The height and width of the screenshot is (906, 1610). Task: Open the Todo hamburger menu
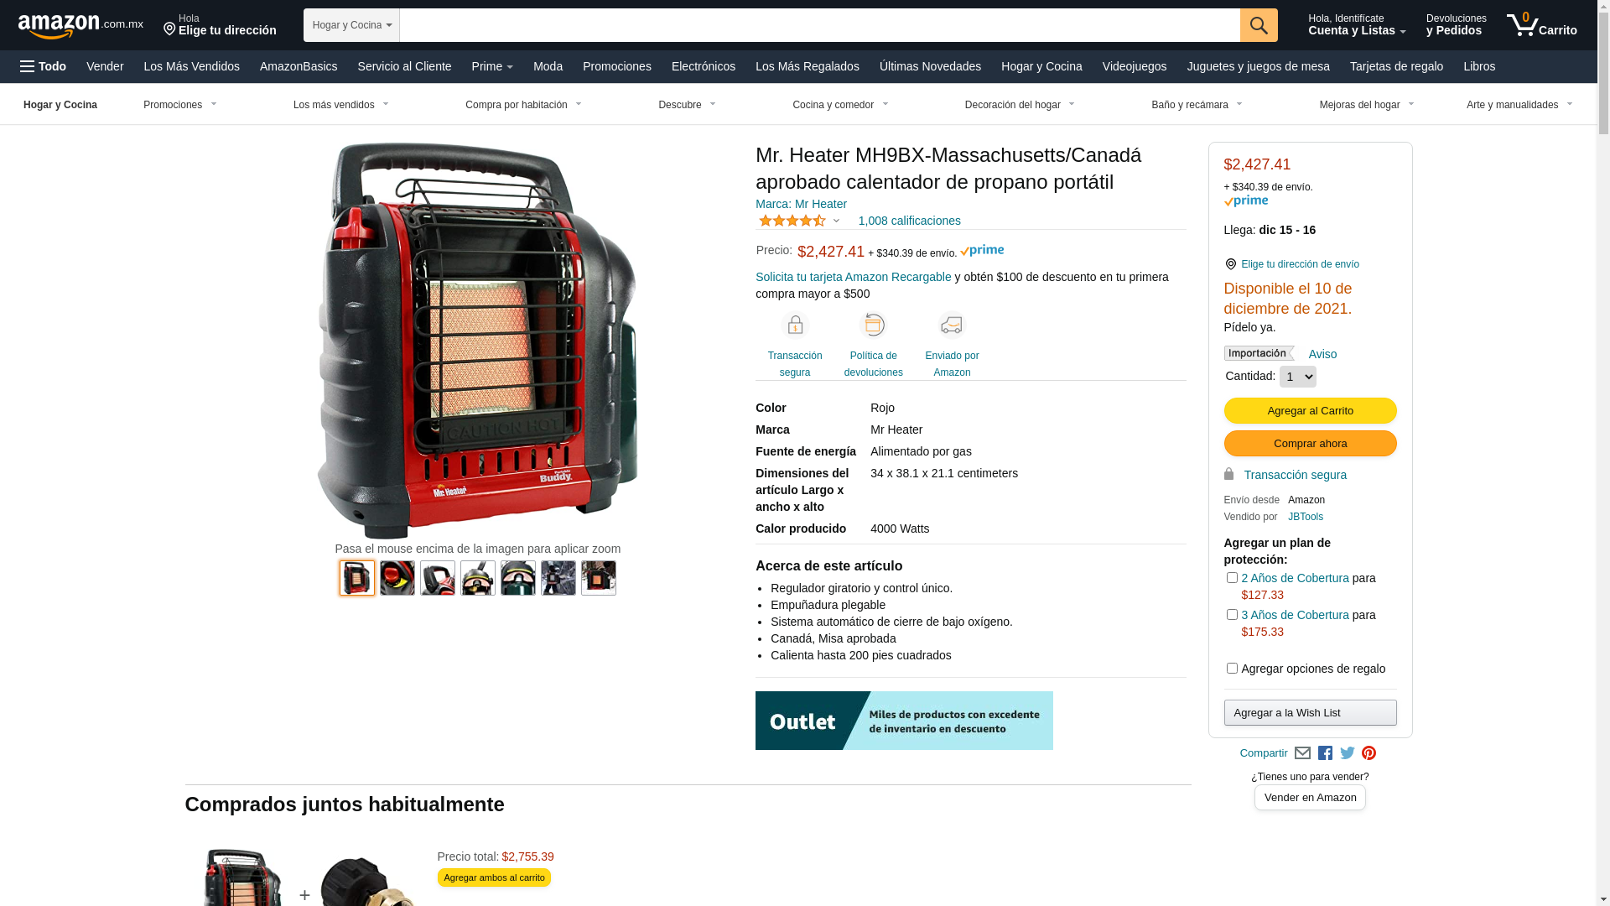pyautogui.click(x=44, y=66)
